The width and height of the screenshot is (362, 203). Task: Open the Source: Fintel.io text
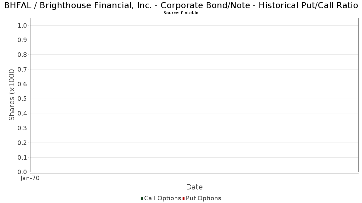click(x=181, y=13)
